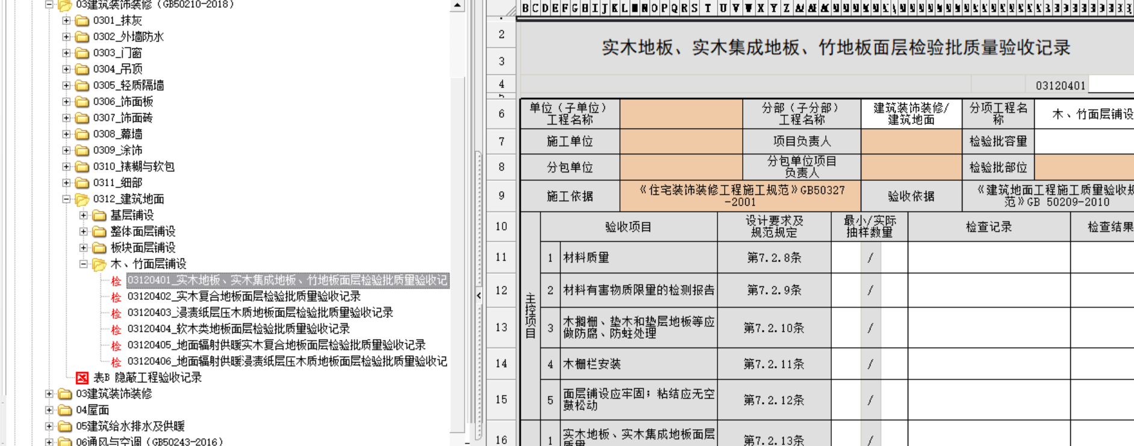Click the folder icon of 板块面层铺设
The height and width of the screenshot is (446, 1134).
[99, 248]
